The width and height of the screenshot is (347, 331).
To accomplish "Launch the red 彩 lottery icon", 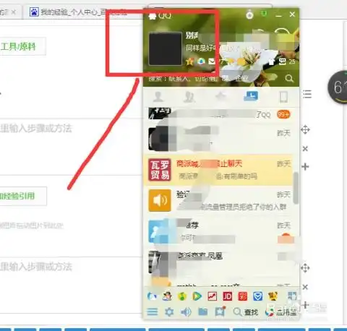I will coord(242,296).
